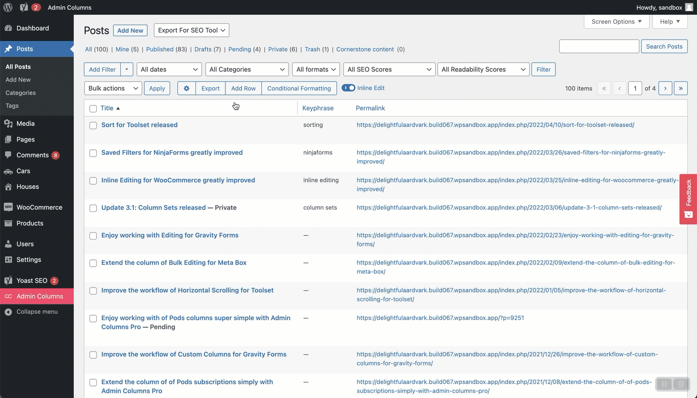Select checkbox for Extend column Bulk Editing
The image size is (697, 398).
coord(93,263)
